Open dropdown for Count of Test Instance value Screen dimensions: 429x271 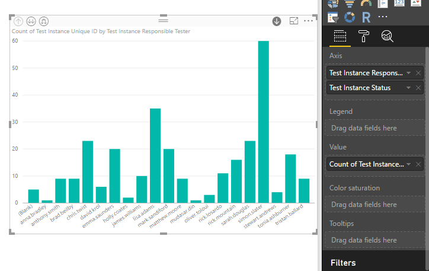(408, 164)
